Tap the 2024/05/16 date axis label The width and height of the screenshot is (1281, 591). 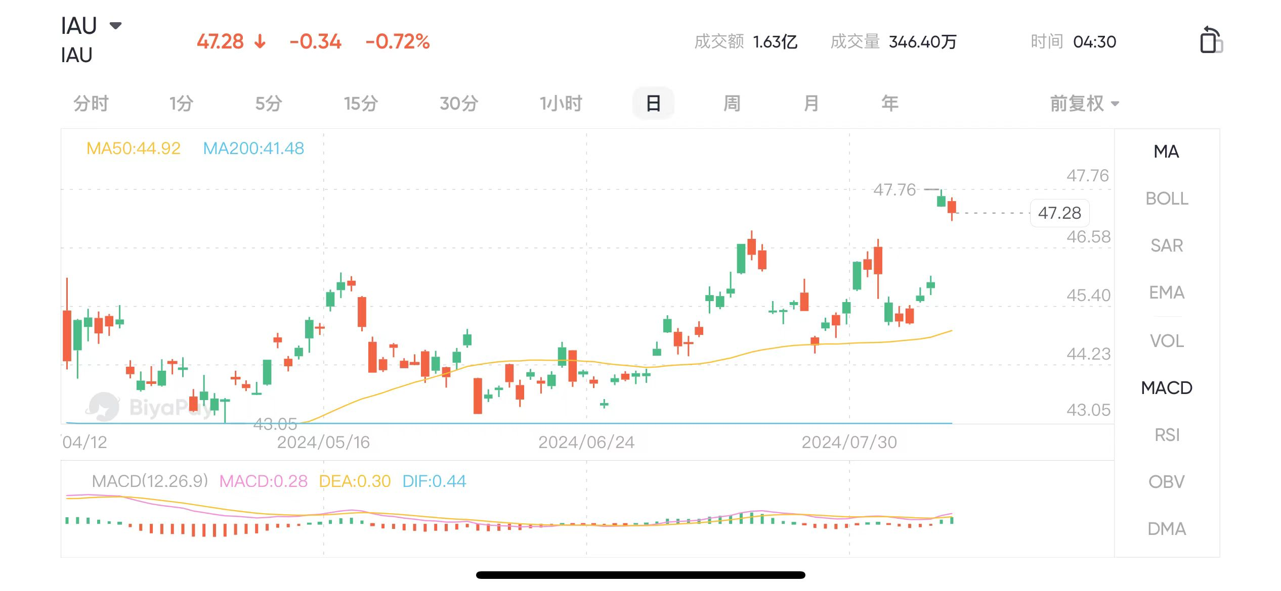pos(323,442)
